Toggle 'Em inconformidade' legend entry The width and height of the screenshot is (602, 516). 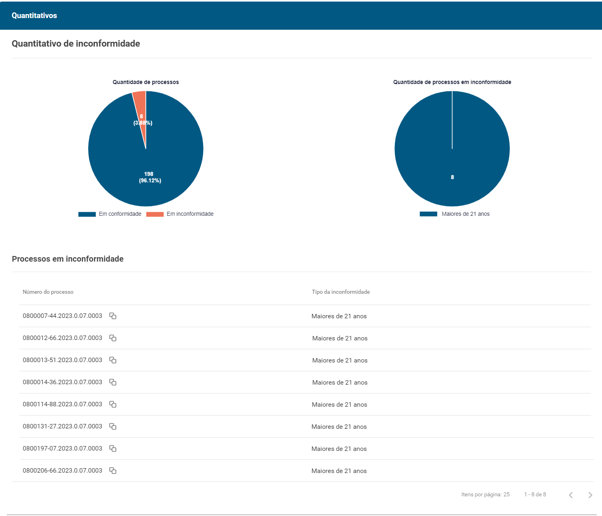coord(180,214)
